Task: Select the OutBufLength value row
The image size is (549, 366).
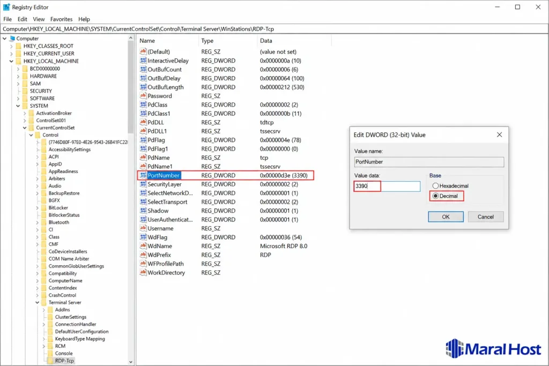Action: [x=226, y=87]
